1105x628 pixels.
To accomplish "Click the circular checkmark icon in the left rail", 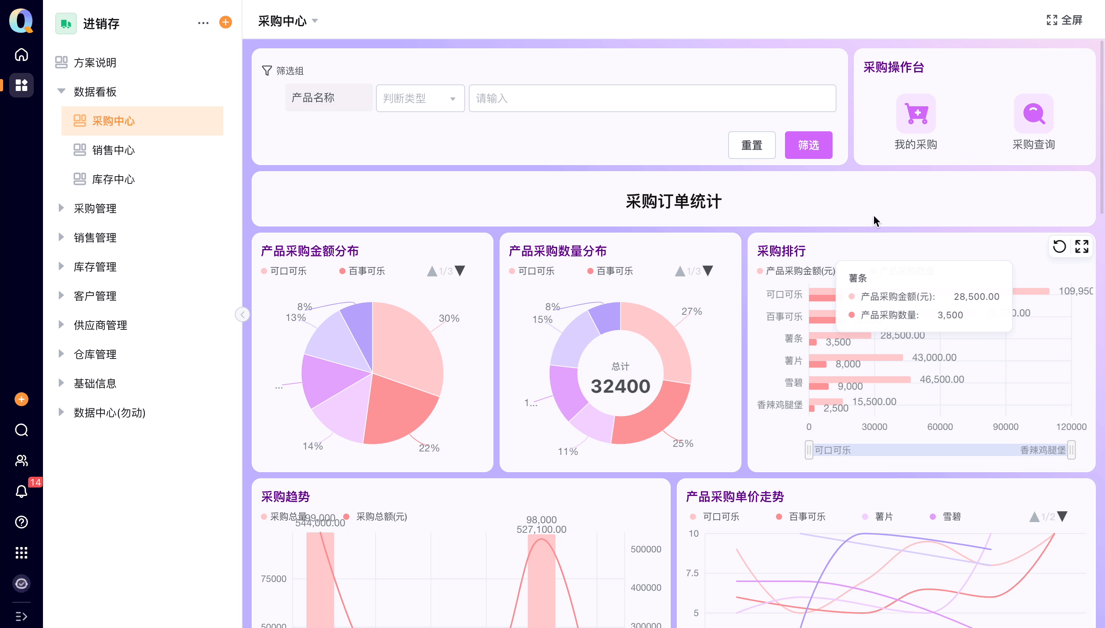I will [x=21, y=583].
